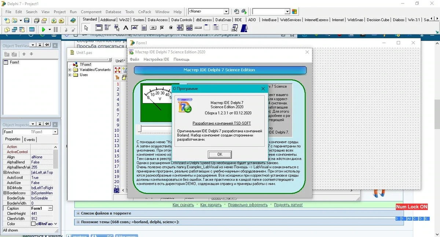Select the RadioButton component in palette
440x237 pixels.
coord(171,28)
